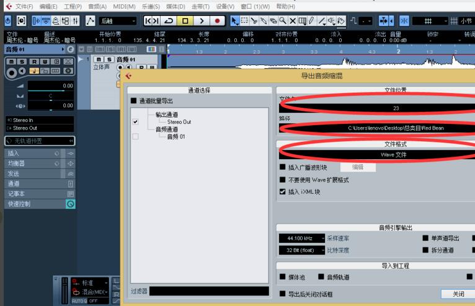This screenshot has width=475, height=306.
Task: Open the 44.100 kHz sample rate dropdown
Action: [302, 238]
